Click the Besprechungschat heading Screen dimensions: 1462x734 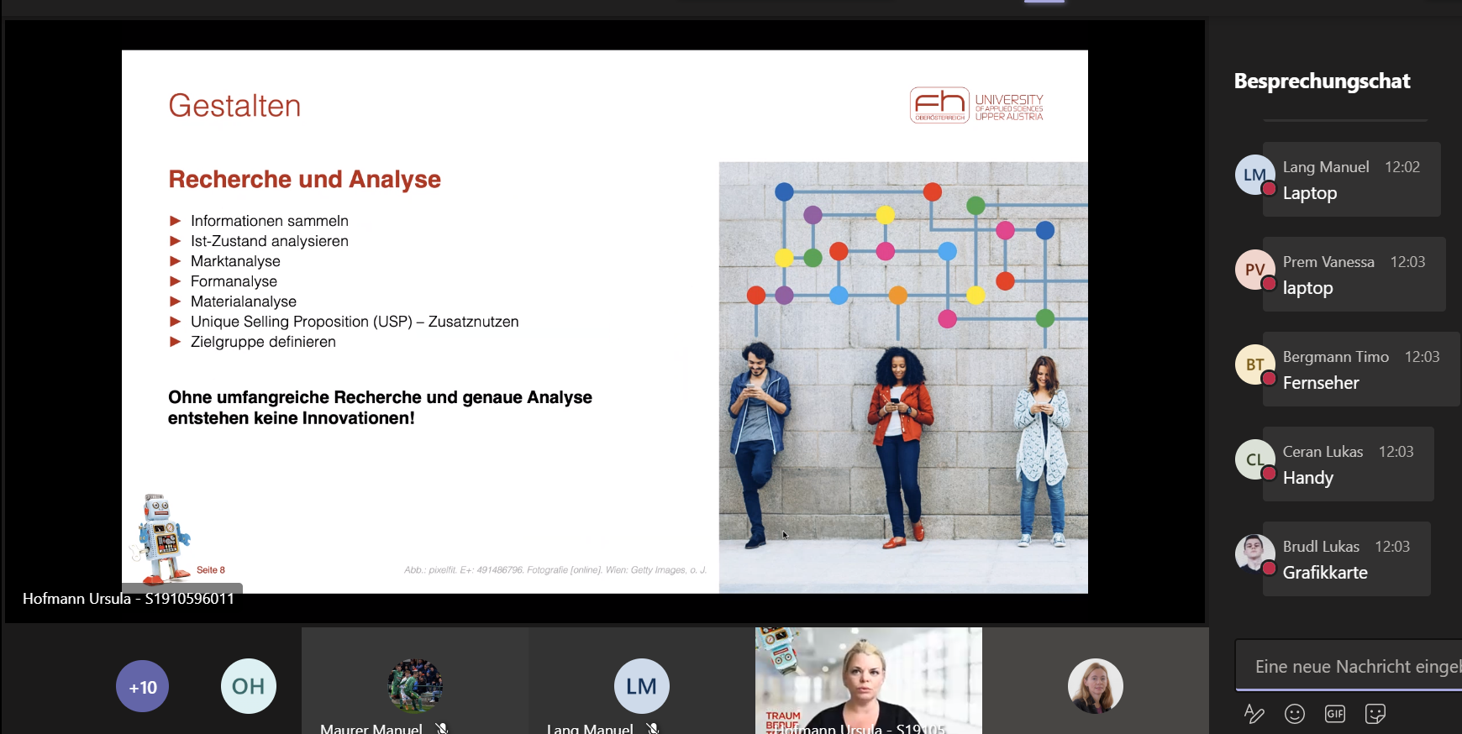pyautogui.click(x=1322, y=81)
